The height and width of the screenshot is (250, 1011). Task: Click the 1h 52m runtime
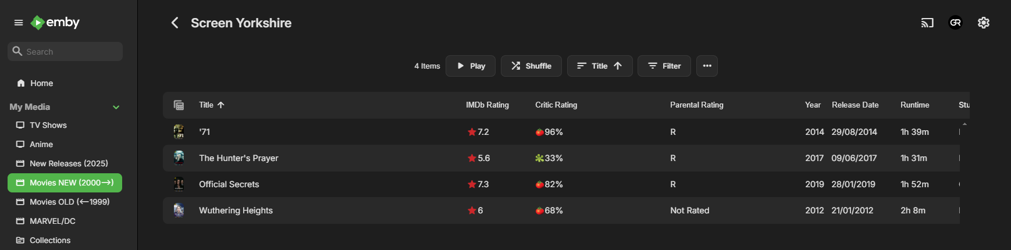(x=914, y=184)
